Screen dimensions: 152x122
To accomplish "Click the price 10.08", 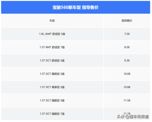I will pos(127,74).
